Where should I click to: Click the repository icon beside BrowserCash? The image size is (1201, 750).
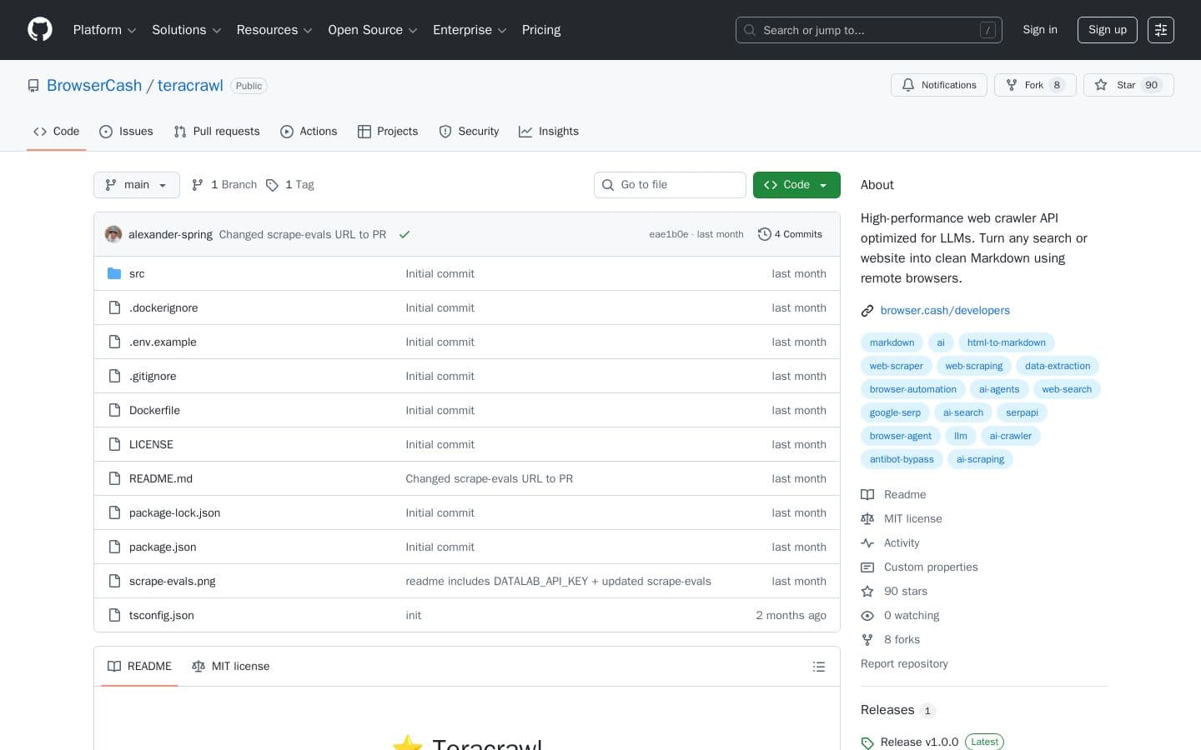coord(33,86)
